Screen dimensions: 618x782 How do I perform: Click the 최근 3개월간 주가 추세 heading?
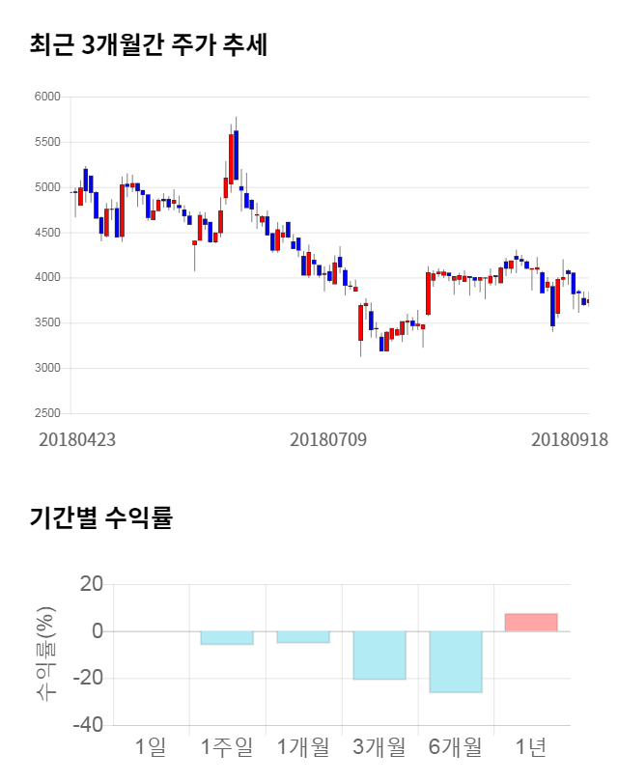click(149, 44)
